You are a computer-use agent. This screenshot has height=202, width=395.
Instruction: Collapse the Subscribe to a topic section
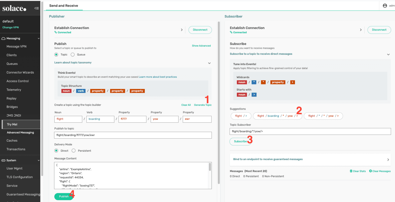pos(388,54)
